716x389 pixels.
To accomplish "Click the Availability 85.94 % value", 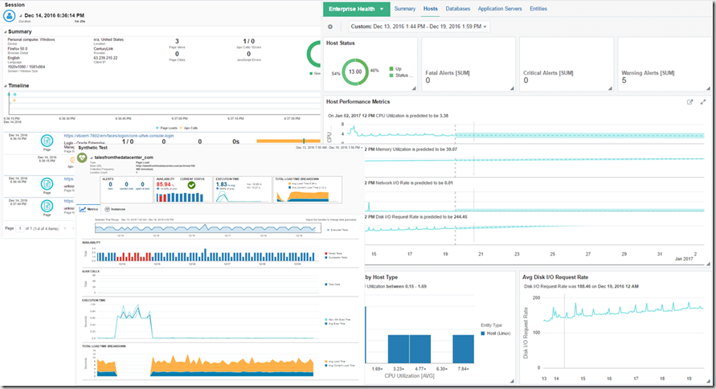I will [165, 185].
